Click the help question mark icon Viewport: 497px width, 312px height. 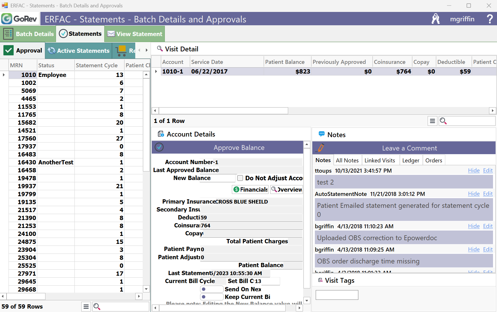(x=489, y=19)
